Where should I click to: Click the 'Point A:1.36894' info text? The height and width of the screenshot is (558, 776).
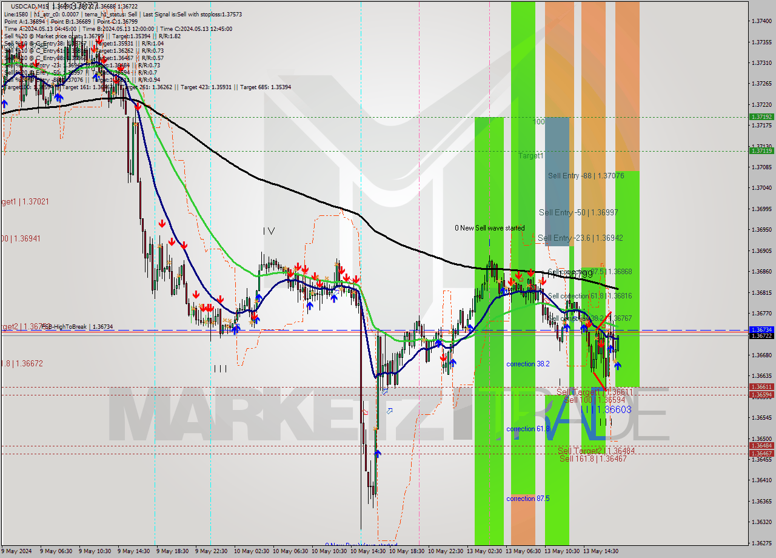(25, 21)
